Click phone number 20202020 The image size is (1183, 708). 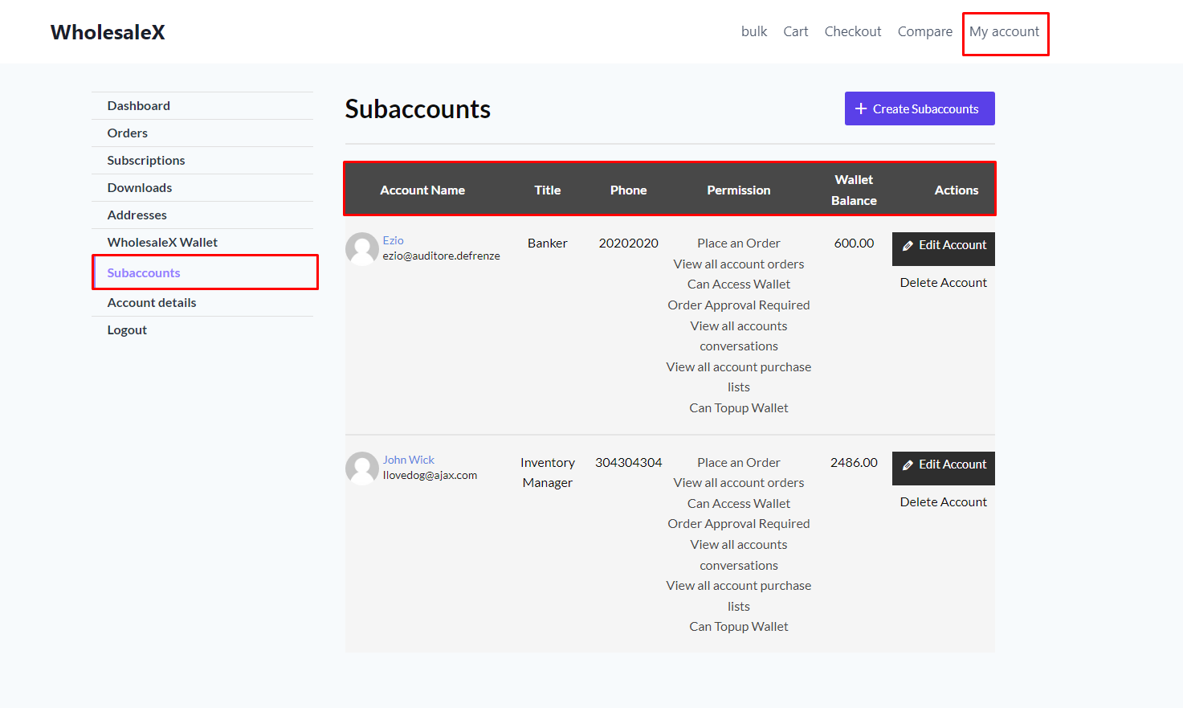click(629, 243)
